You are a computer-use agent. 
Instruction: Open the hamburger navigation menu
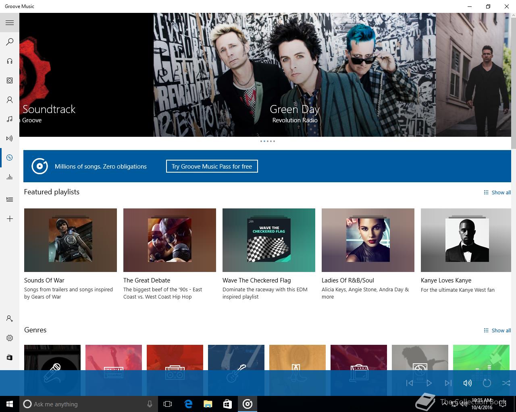coord(10,23)
